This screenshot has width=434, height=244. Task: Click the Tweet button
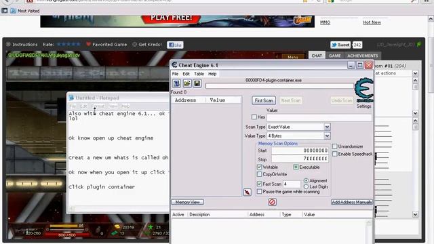340,45
